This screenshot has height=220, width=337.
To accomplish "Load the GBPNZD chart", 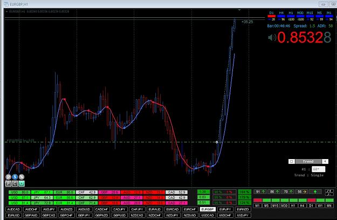I will tap(102, 215).
